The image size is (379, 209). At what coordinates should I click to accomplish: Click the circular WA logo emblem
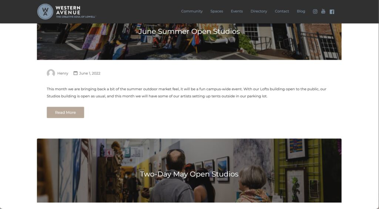[45, 11]
